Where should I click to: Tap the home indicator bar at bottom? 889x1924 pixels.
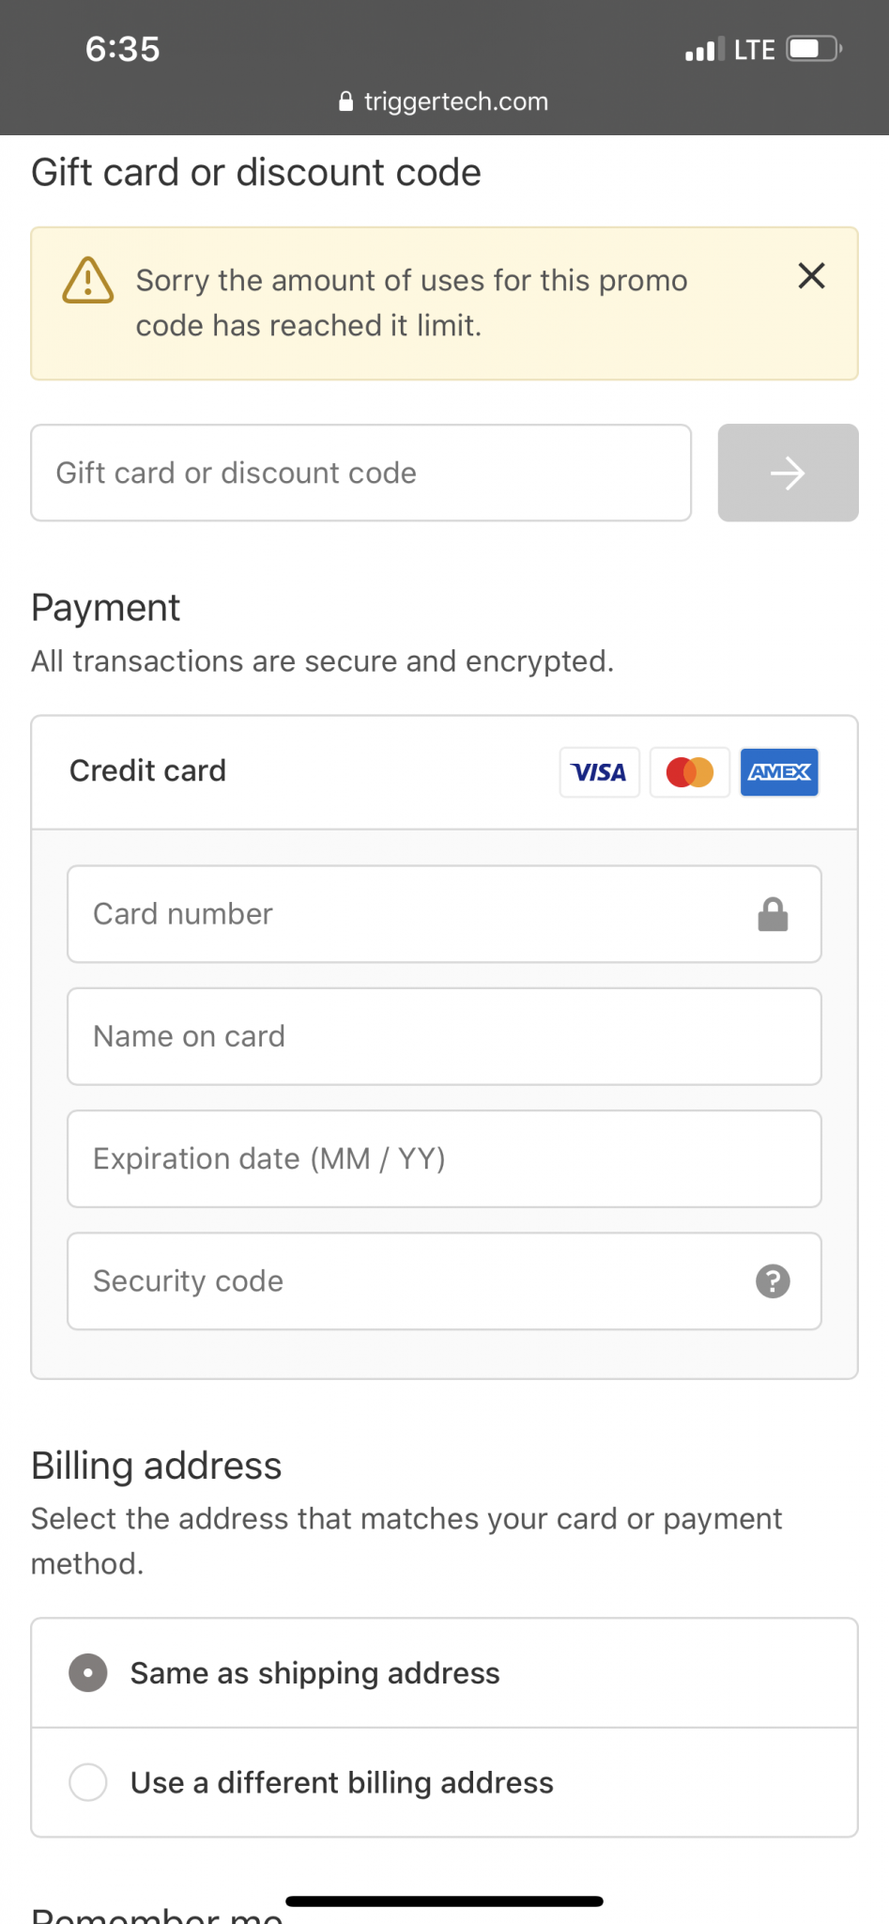(444, 1901)
